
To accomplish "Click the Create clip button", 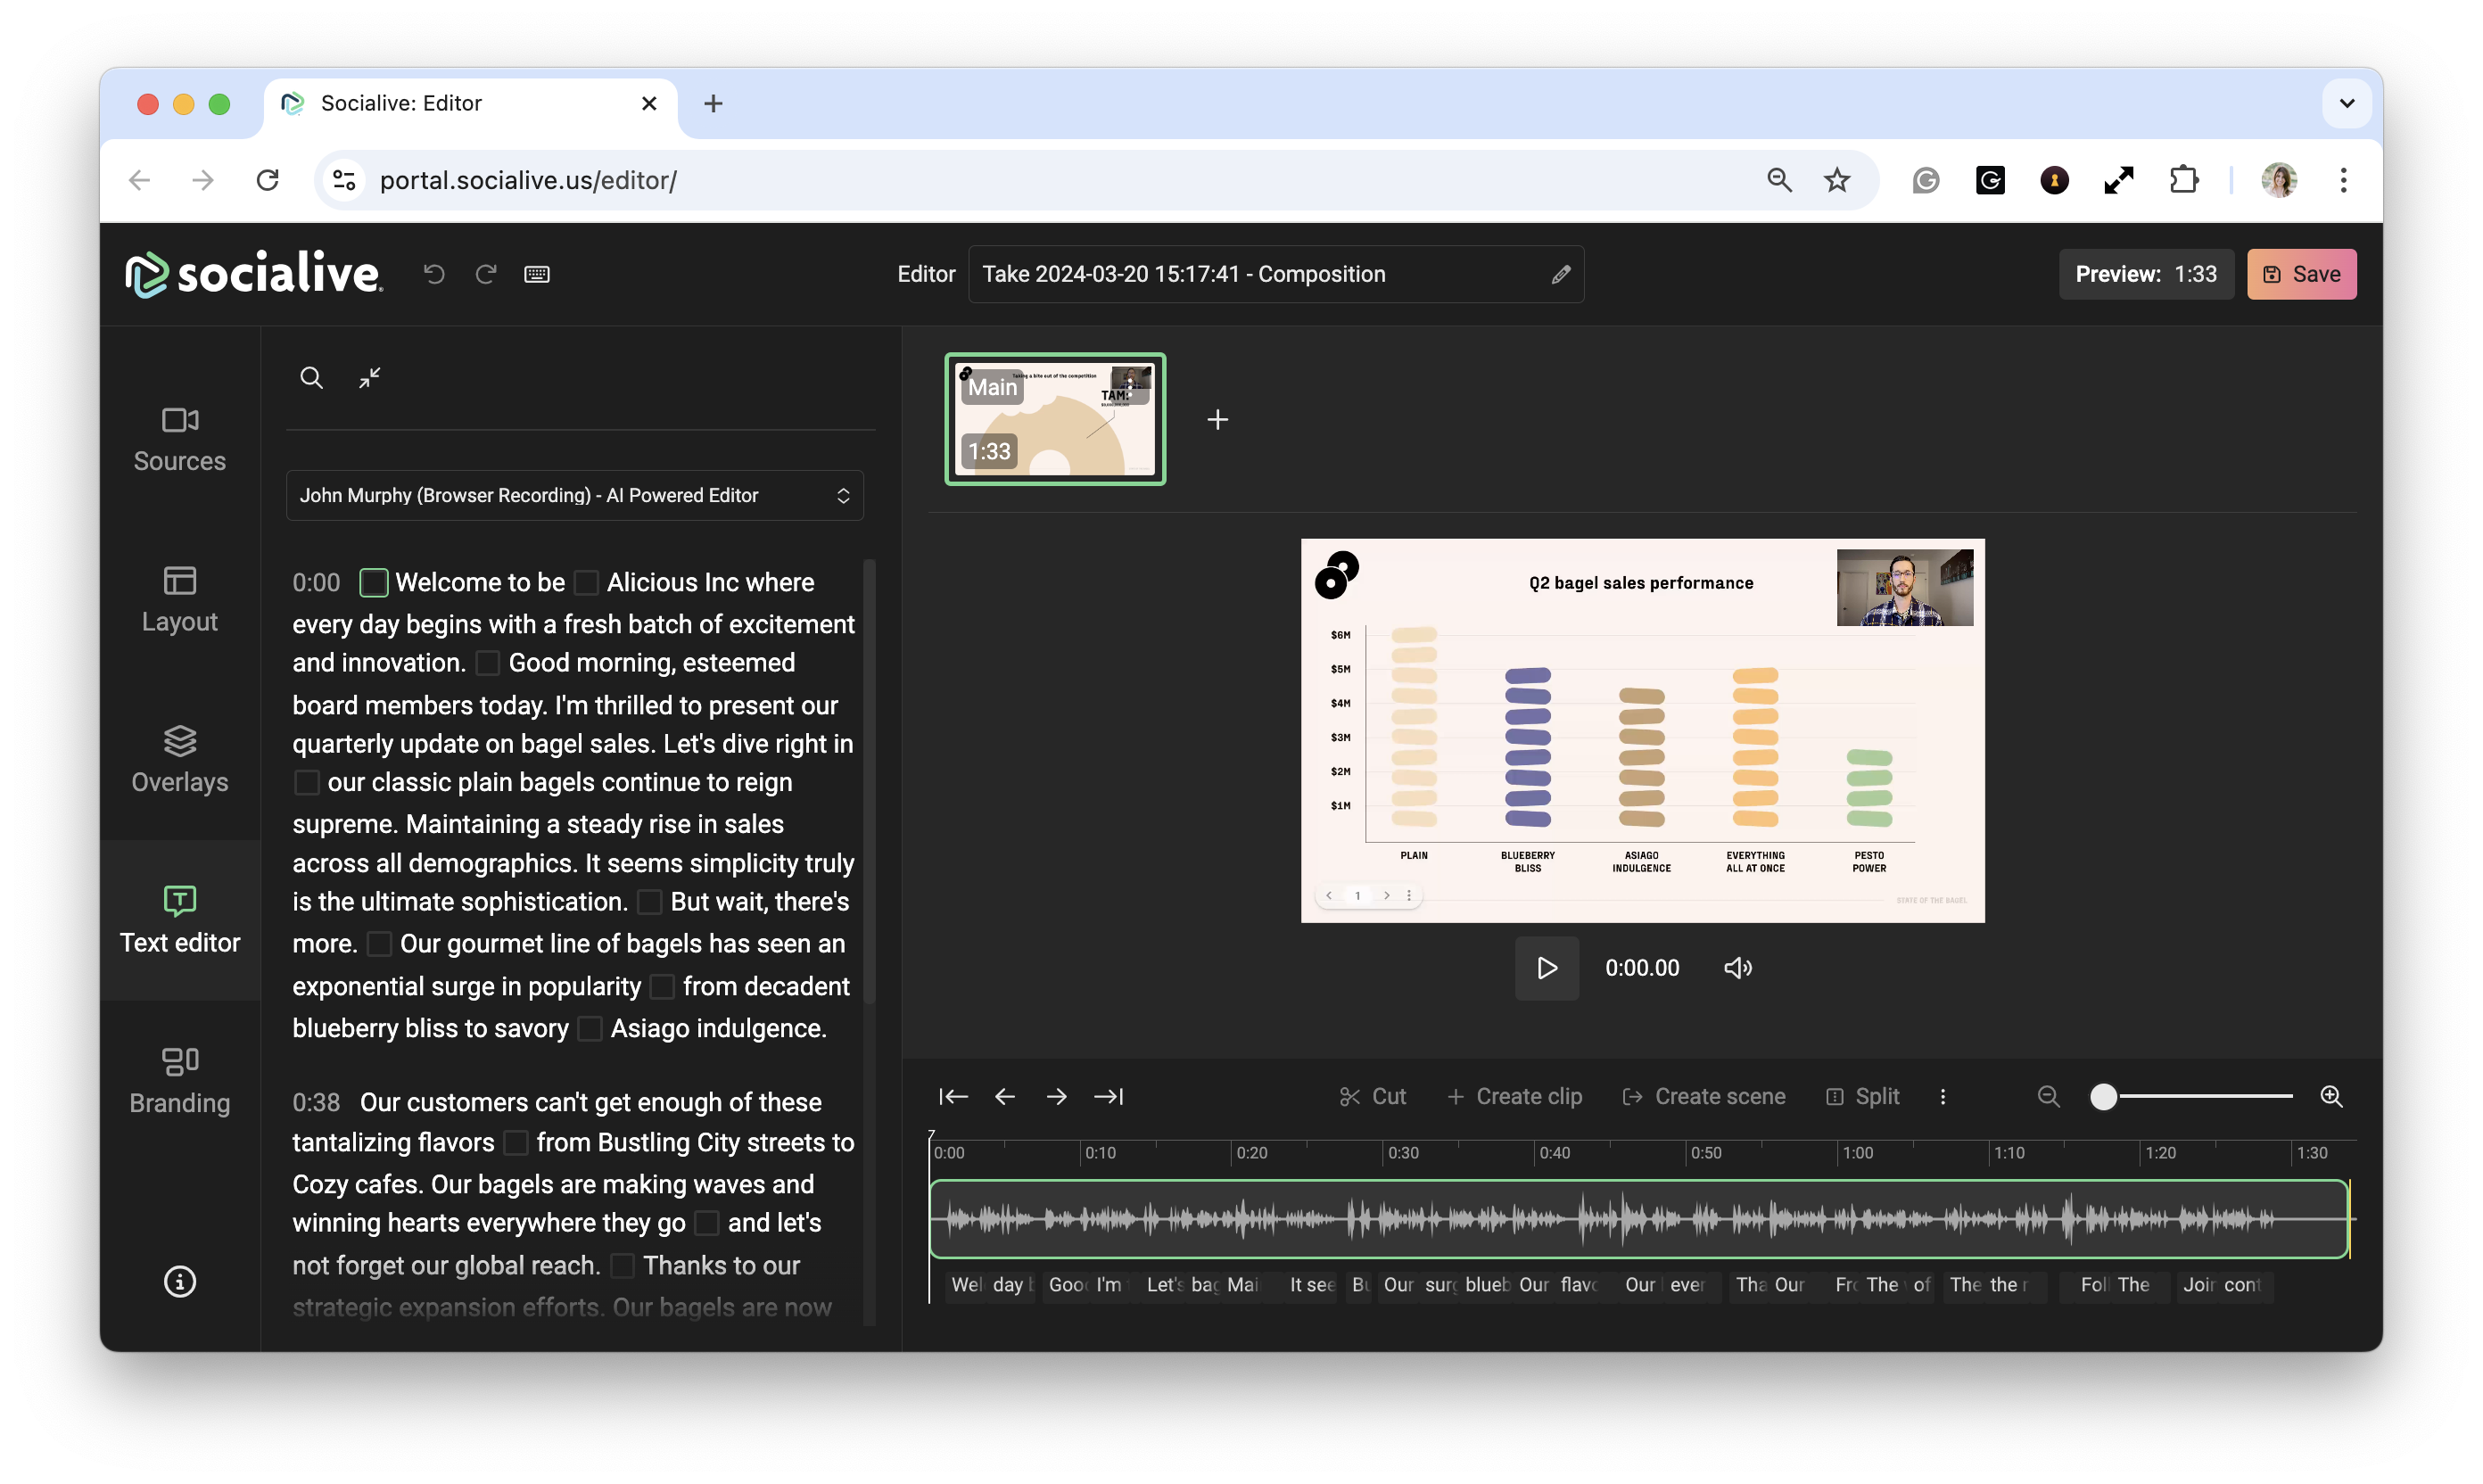I will click(1515, 1097).
